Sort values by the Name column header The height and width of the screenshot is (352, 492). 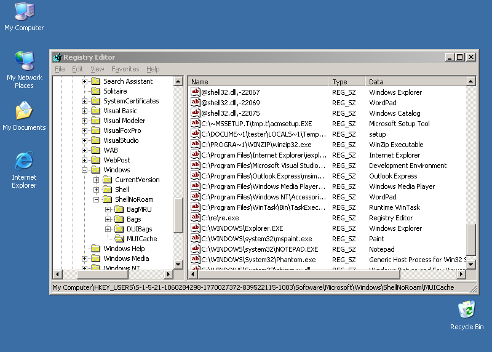click(258, 82)
